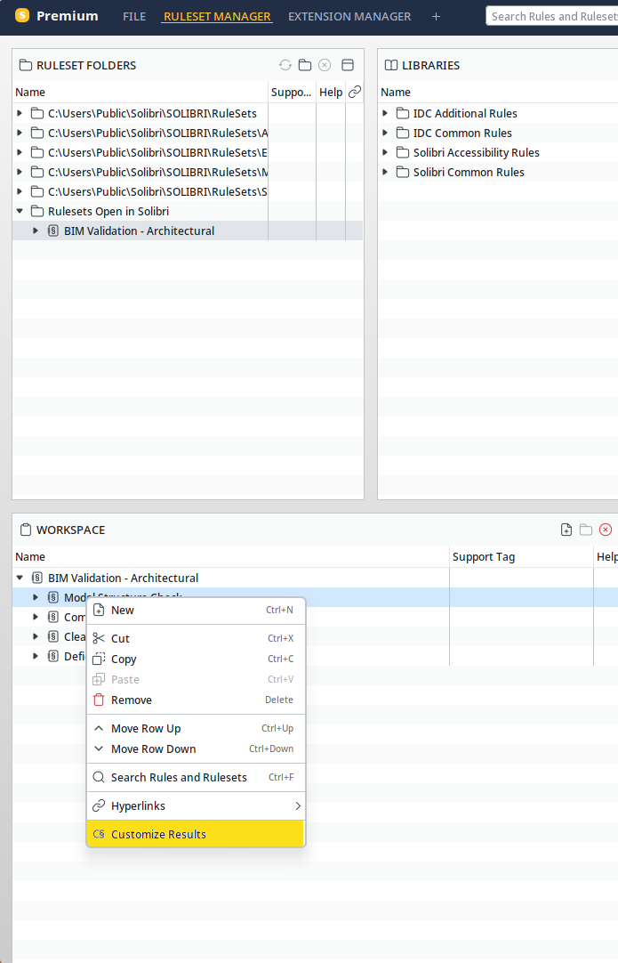The width and height of the screenshot is (618, 963).
Task: Click the hyperlink column icon in Ruleset Folders
Action: click(355, 93)
